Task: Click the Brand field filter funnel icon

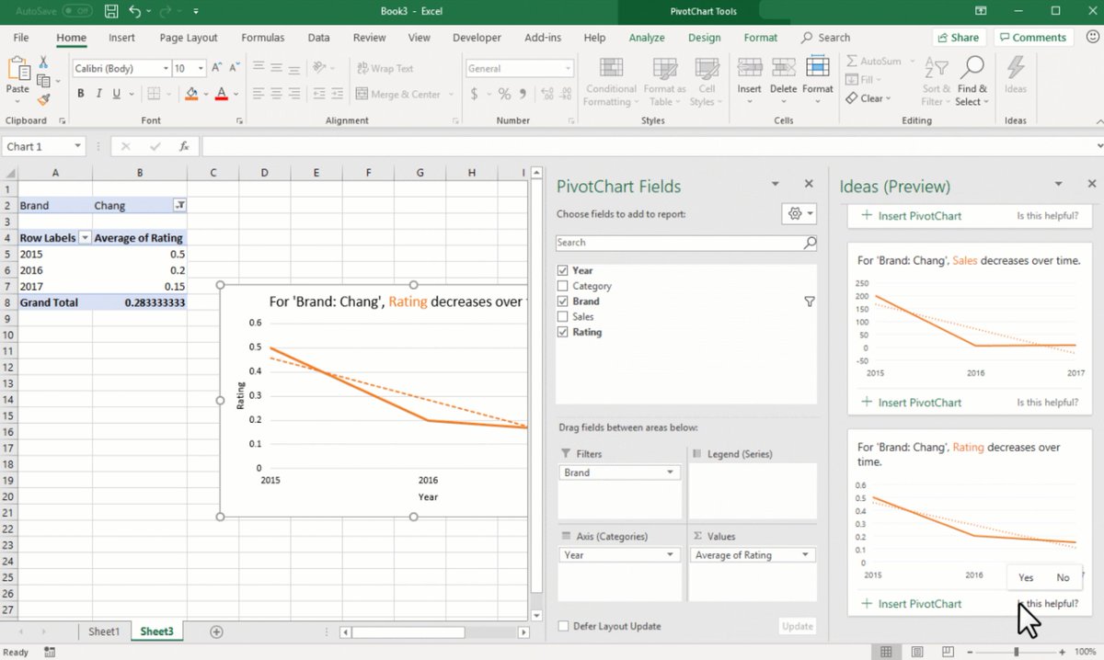Action: tap(810, 302)
